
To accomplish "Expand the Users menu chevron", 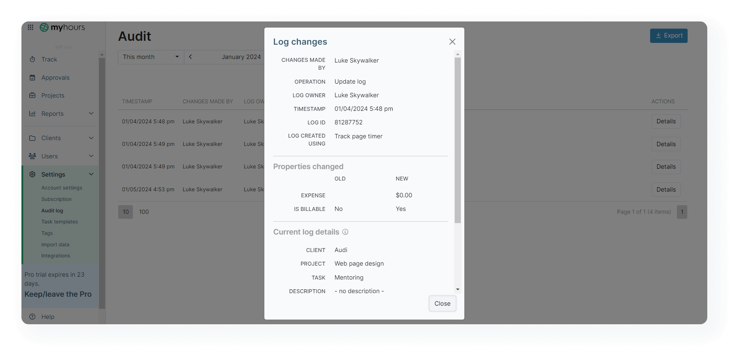I will (91, 156).
